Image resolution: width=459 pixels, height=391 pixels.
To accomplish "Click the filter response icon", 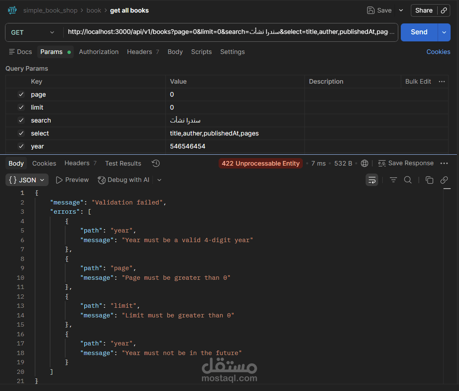I will click(x=393, y=180).
